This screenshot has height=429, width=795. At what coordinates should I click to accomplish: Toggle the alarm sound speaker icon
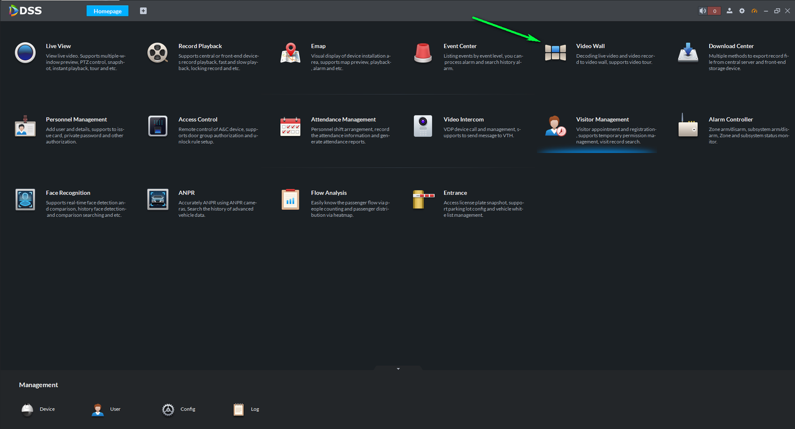[703, 11]
